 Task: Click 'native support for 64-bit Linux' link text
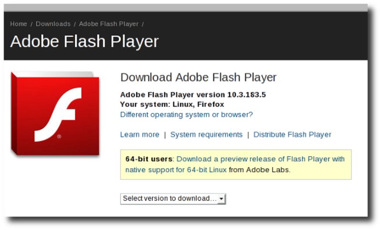point(176,170)
